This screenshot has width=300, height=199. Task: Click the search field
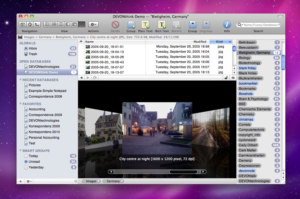(x=261, y=25)
